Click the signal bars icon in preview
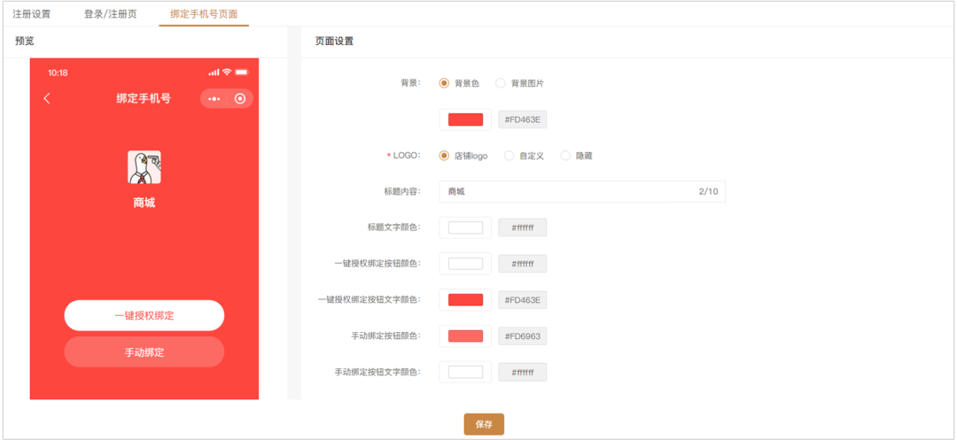Image resolution: width=957 pixels, height=440 pixels. (x=214, y=73)
